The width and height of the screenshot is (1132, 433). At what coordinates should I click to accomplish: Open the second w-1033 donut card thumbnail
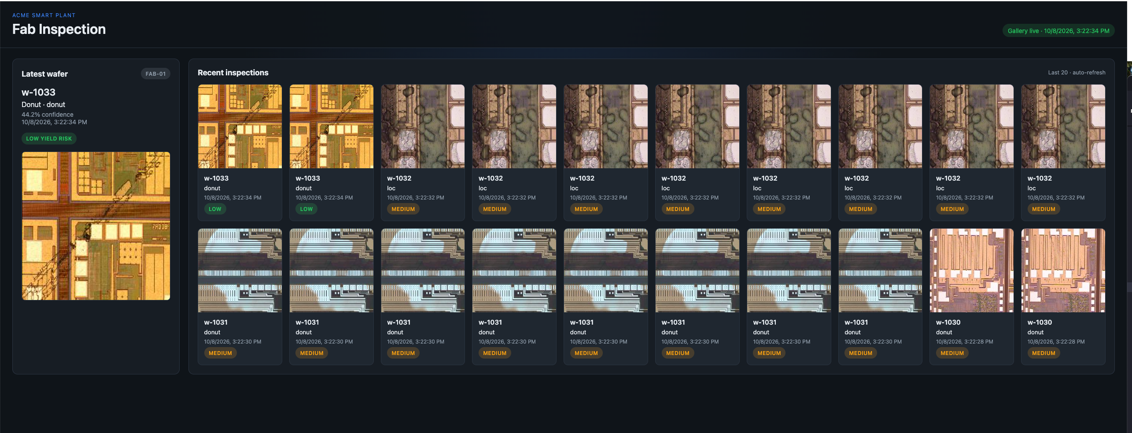click(332, 126)
